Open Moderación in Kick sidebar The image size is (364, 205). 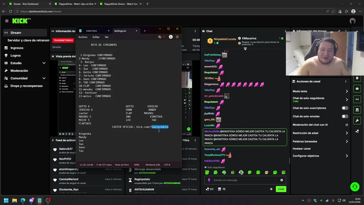(19, 71)
